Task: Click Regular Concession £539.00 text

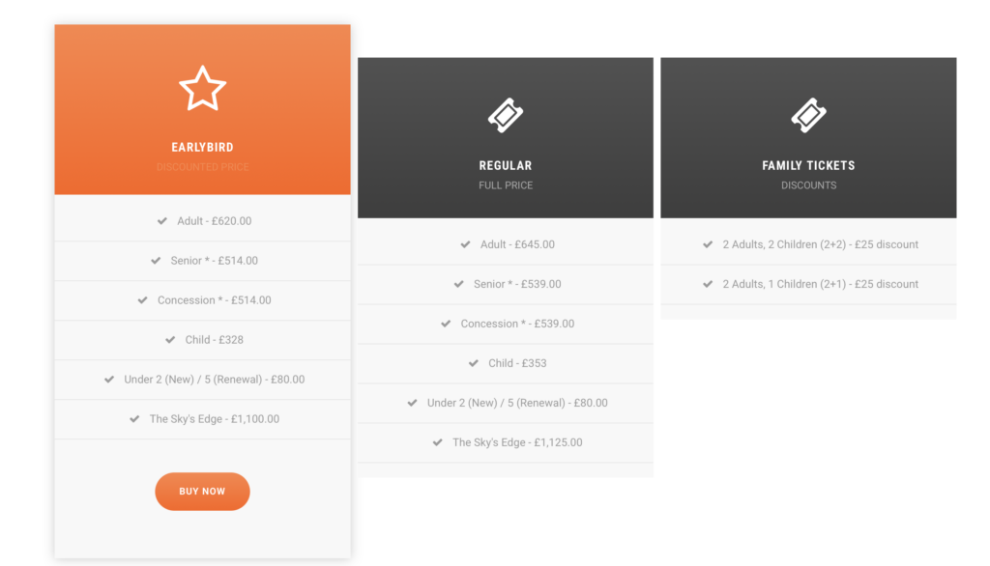Action: [517, 324]
